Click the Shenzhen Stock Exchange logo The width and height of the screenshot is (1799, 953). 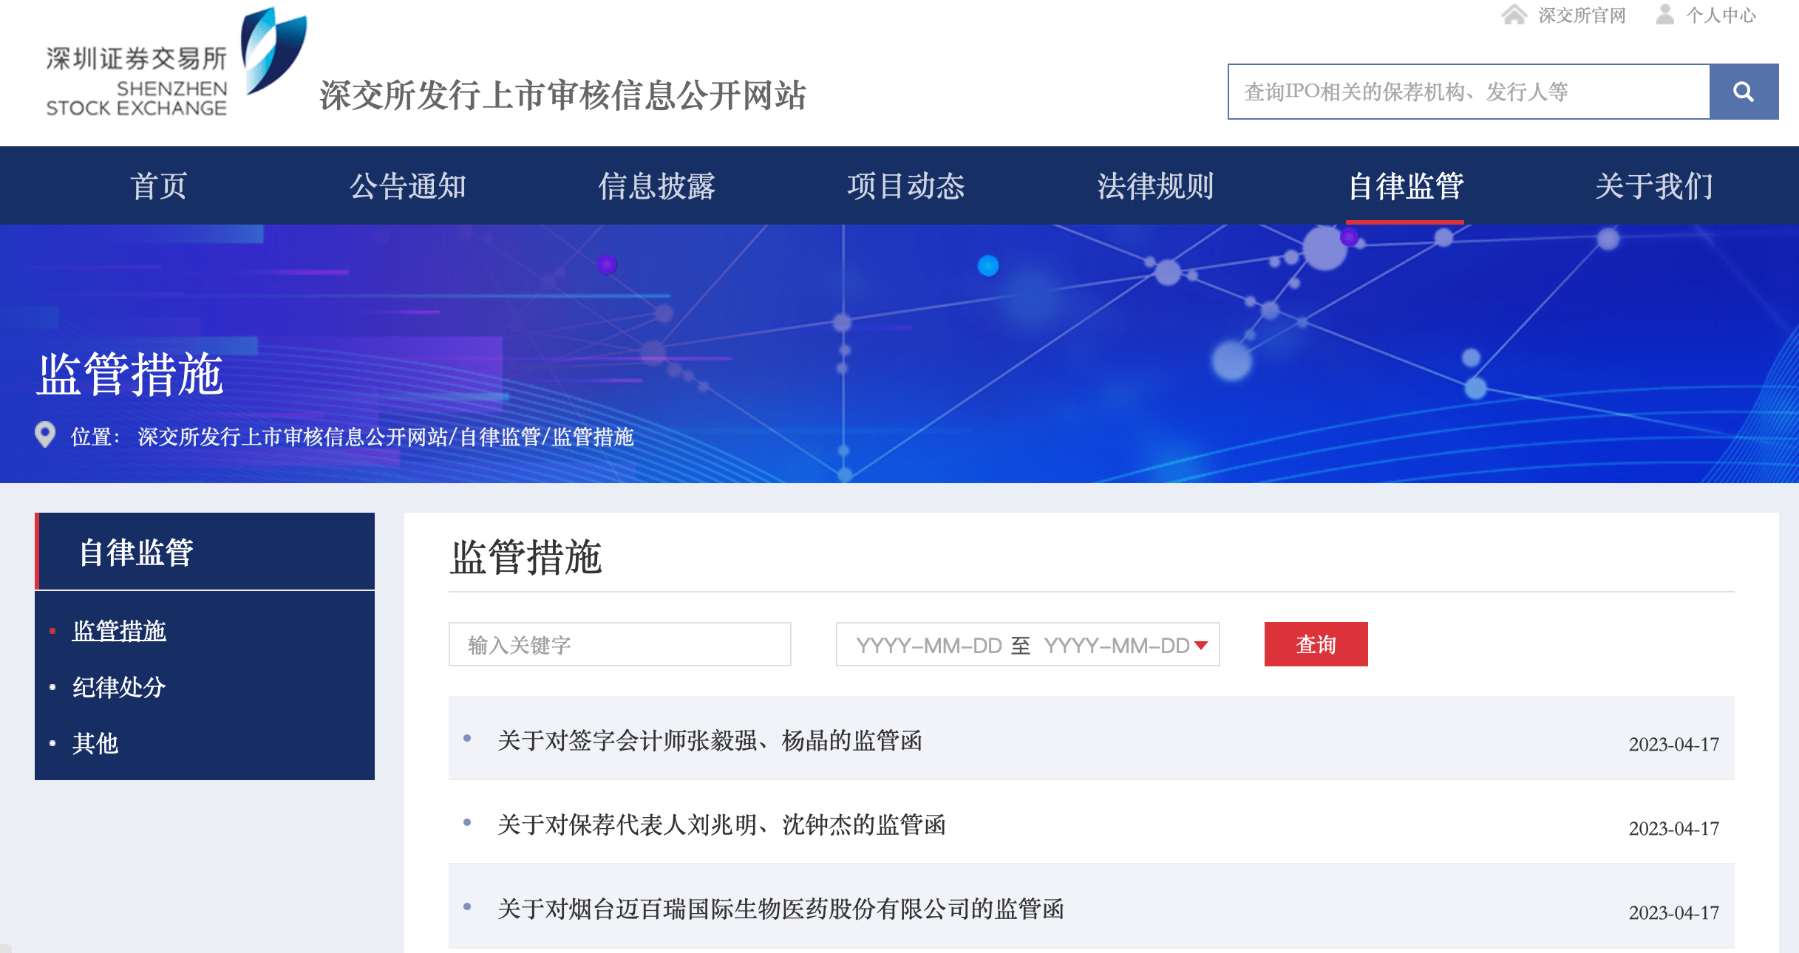pos(176,63)
